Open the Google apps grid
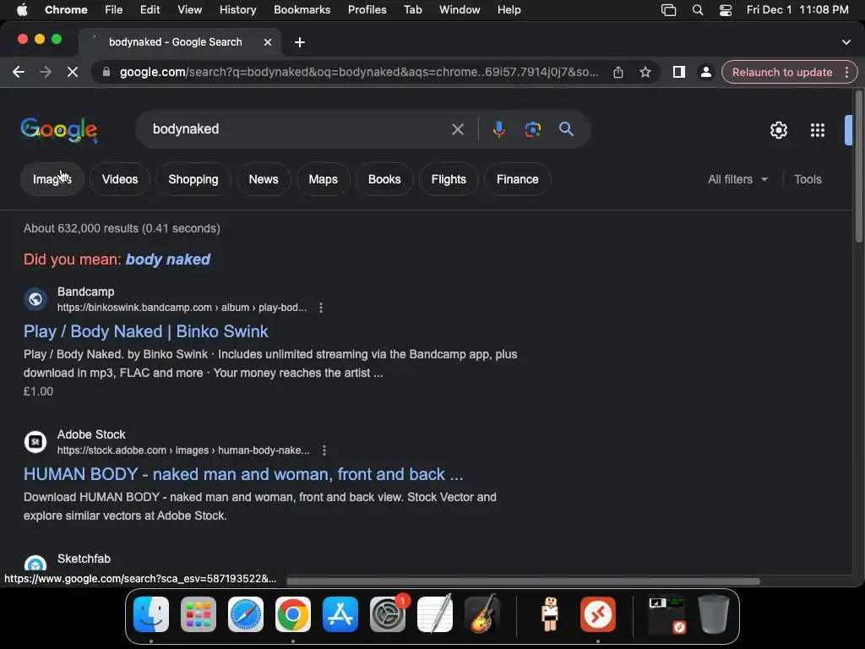This screenshot has height=649, width=865. point(818,130)
